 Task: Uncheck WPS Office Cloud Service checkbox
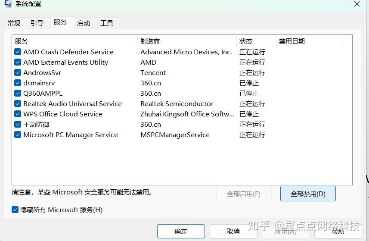pyautogui.click(x=18, y=114)
